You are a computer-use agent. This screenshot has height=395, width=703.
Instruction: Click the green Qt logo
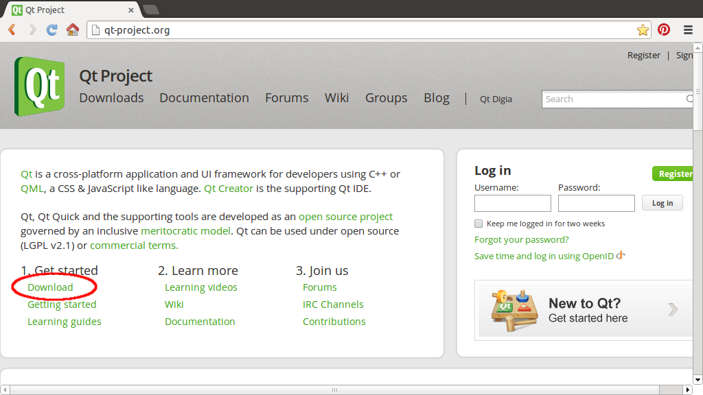coord(40,86)
